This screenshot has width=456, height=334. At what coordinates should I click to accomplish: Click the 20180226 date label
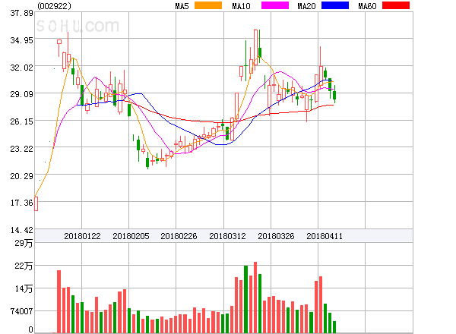click(179, 236)
